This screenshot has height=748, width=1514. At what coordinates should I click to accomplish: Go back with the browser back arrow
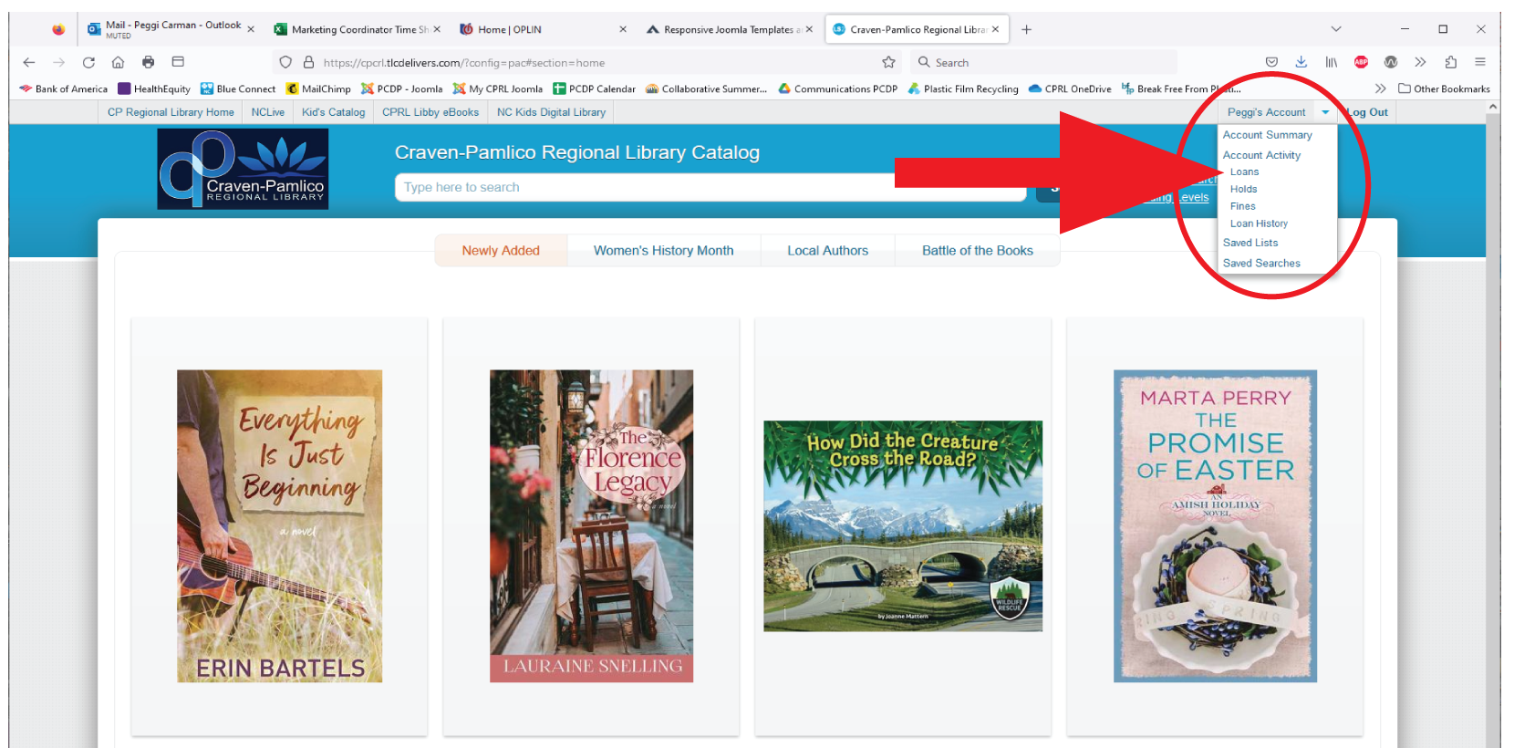pyautogui.click(x=29, y=62)
